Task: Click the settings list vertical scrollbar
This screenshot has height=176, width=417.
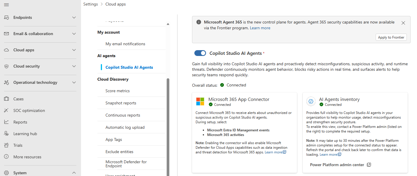Action: pos(168,125)
